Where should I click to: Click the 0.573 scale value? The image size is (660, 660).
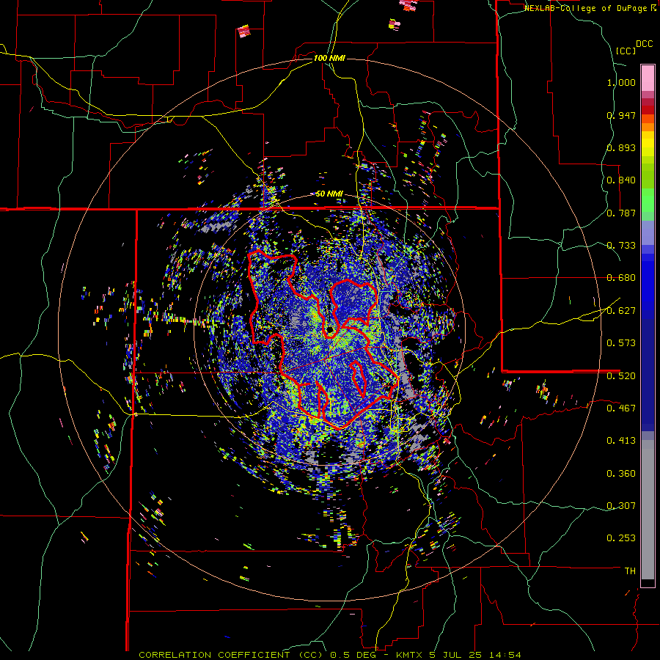621,342
